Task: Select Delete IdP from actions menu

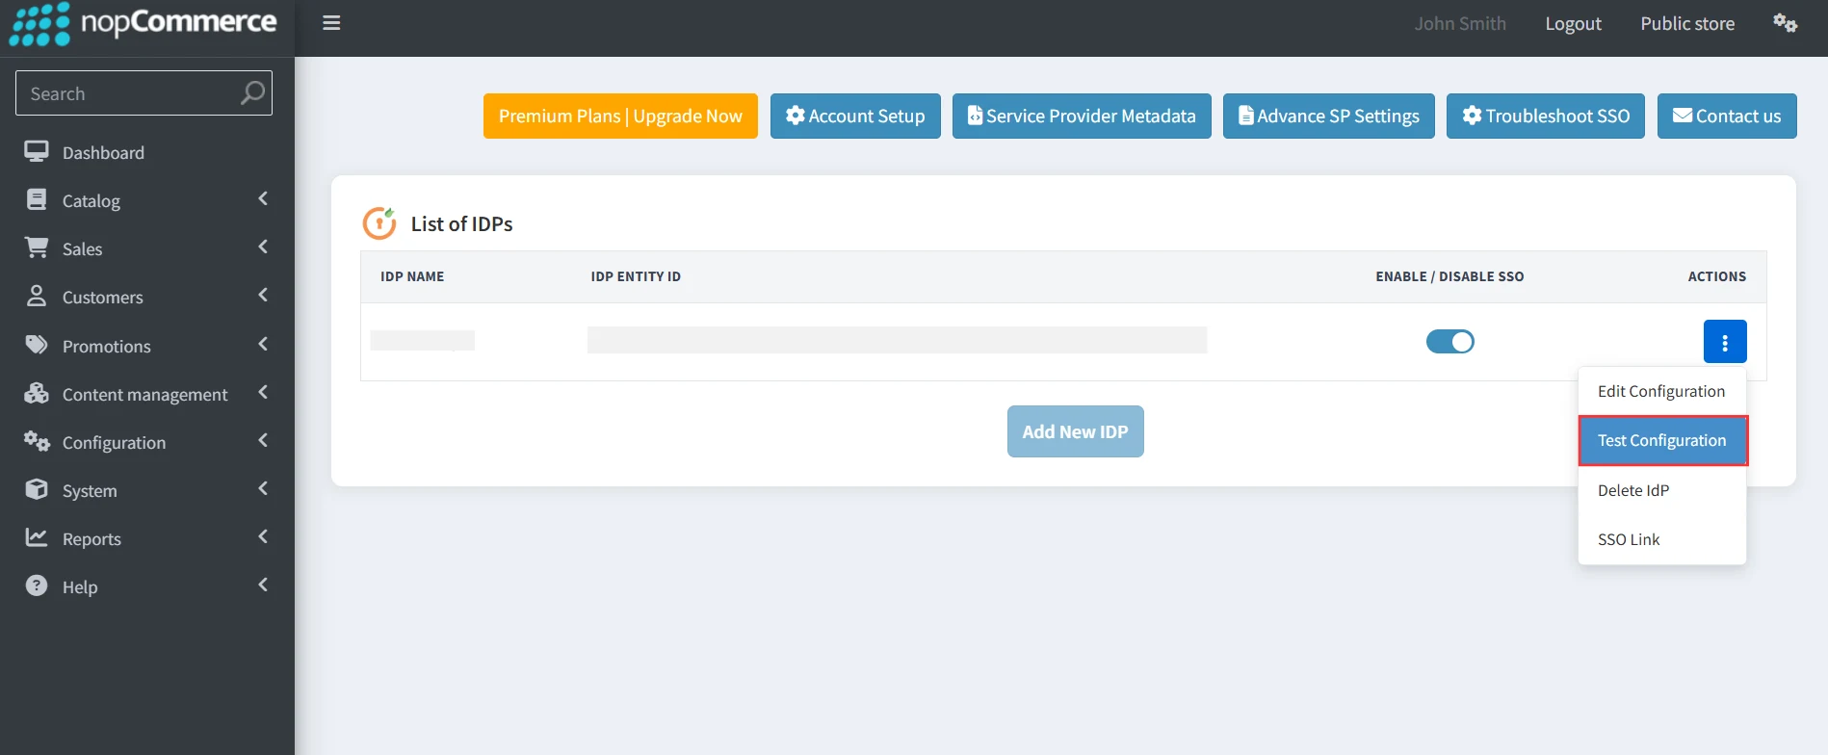Action: point(1661,490)
